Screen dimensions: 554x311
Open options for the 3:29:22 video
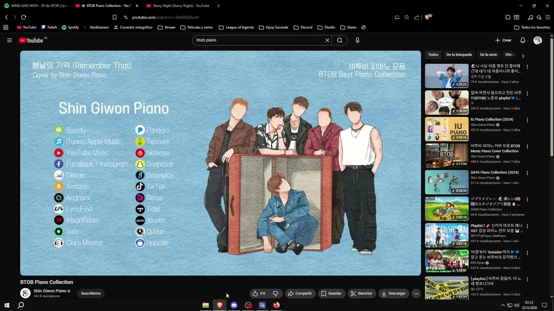pyautogui.click(x=527, y=67)
